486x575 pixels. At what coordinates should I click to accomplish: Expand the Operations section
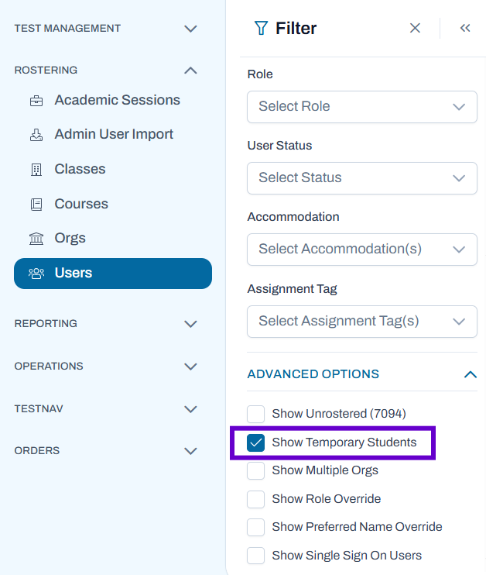[x=190, y=367]
